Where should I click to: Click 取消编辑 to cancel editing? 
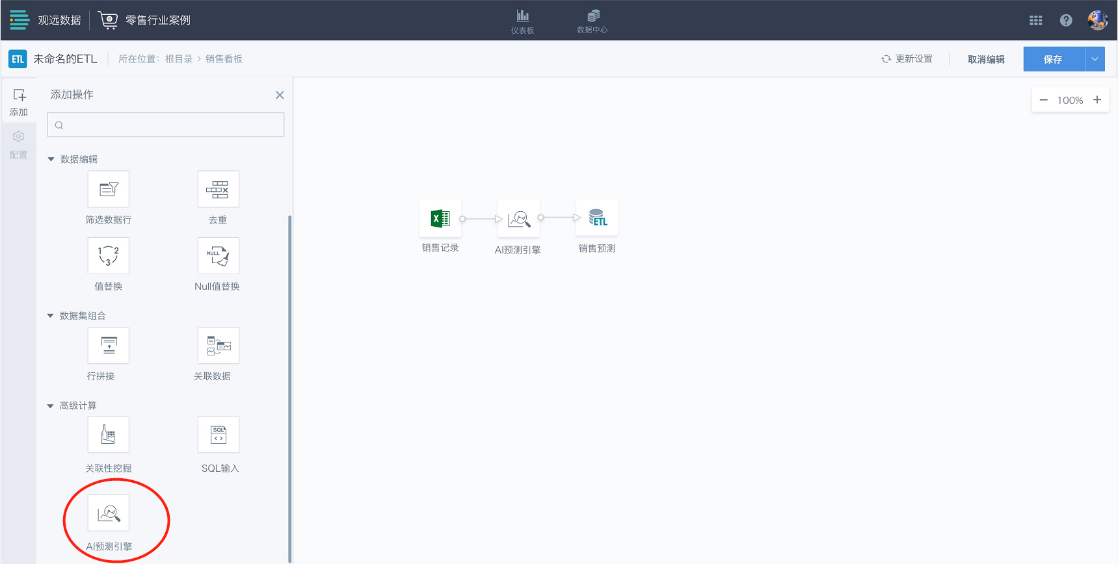pos(986,59)
